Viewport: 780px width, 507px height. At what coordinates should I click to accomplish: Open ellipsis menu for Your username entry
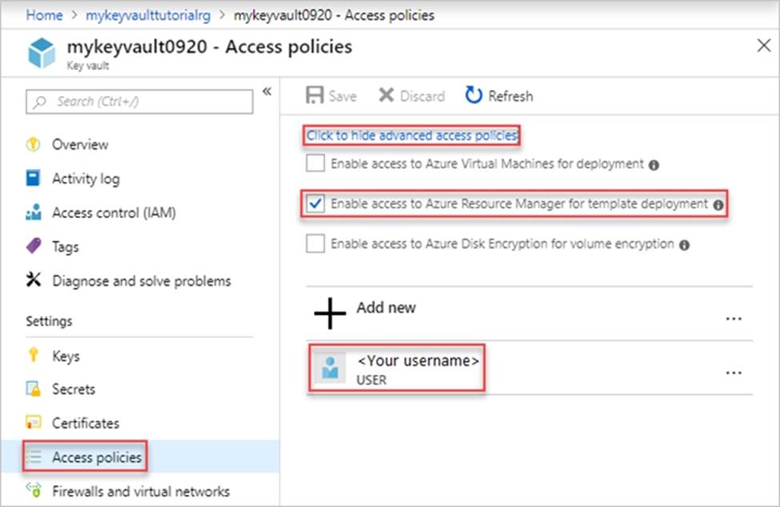(734, 372)
